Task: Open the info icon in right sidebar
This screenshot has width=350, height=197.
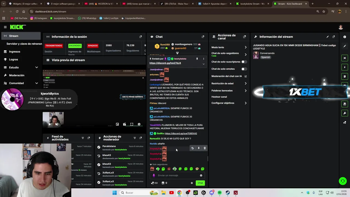Action: click(x=345, y=37)
